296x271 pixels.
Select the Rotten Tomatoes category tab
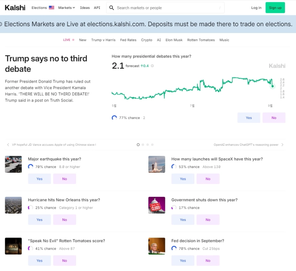tap(201, 40)
